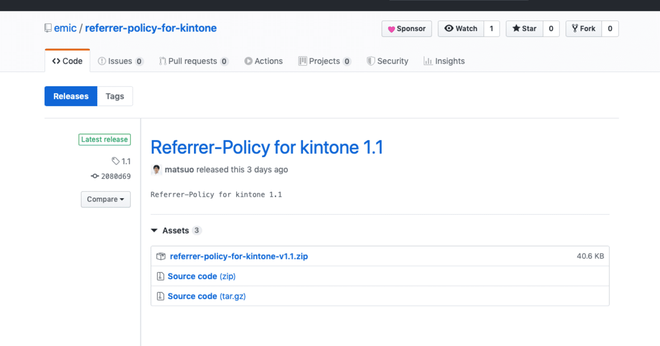Click the code brackets icon on the Code tab
Screen dimensions: 660x346
click(x=56, y=61)
